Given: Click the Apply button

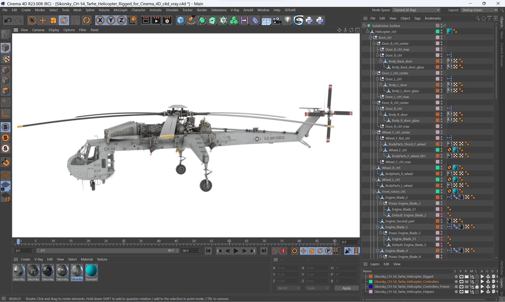Looking at the screenshot, I should pyautogui.click(x=346, y=288).
